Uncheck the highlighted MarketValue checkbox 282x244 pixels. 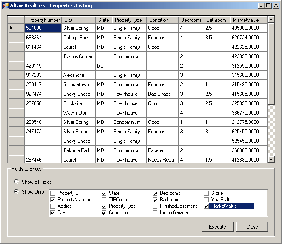(x=206, y=206)
